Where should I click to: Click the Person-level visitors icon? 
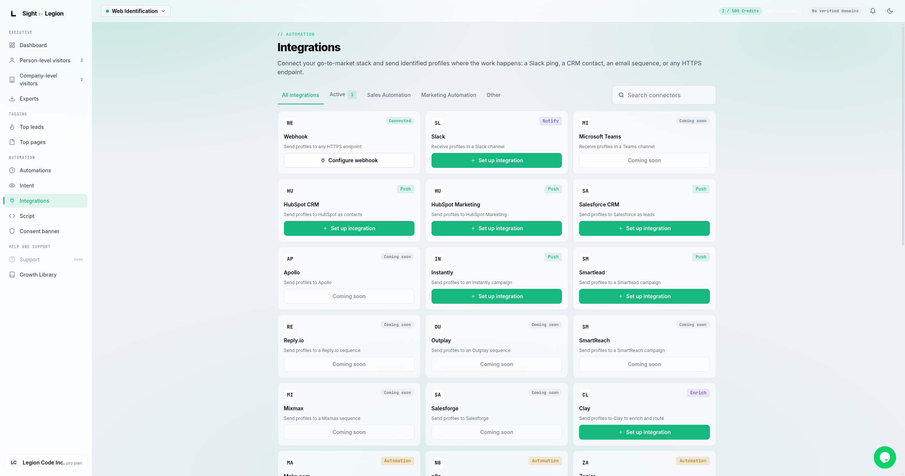(12, 61)
